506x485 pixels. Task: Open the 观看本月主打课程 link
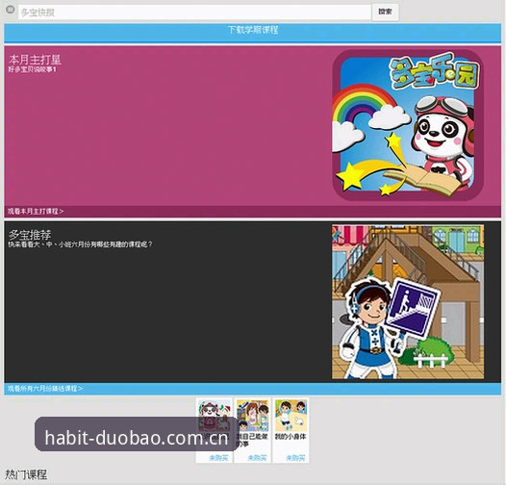[36, 211]
